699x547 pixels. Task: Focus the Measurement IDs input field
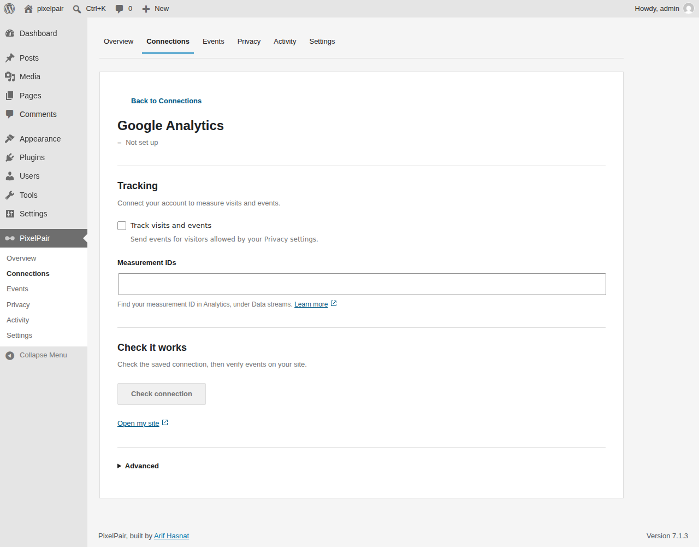tap(362, 284)
